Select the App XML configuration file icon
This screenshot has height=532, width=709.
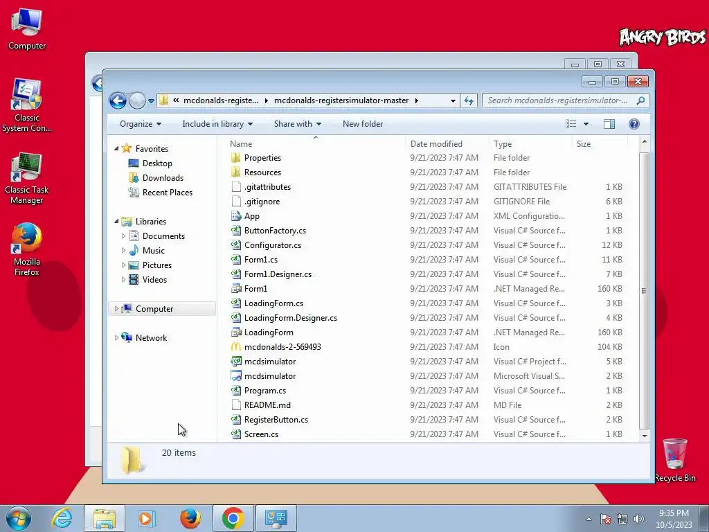pyautogui.click(x=236, y=216)
